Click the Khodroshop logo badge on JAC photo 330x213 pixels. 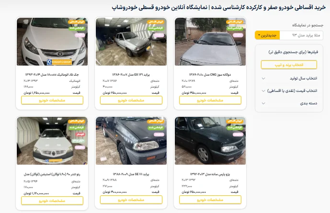click(x=59, y=62)
